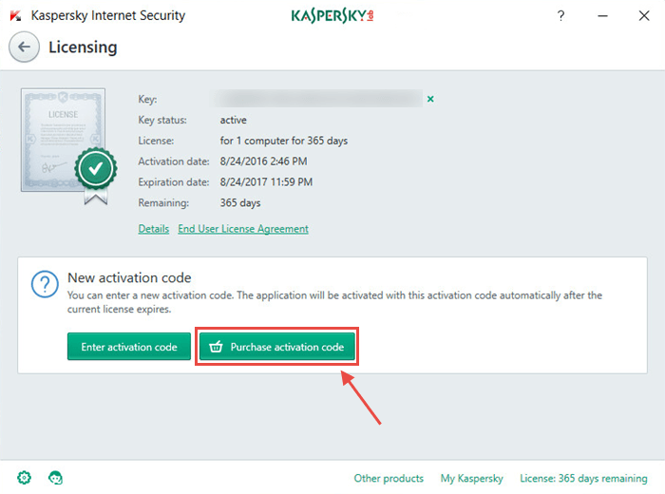Open settings with the gear icon
The image size is (665, 494).
(24, 478)
